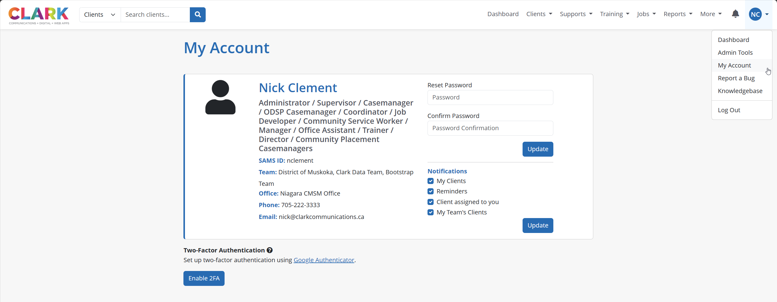Choose Log Out in user menu
This screenshot has width=777, height=302.
[x=729, y=110]
